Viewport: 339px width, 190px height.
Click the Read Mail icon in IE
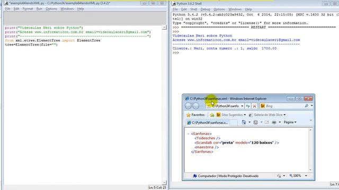pyautogui.click(x=266, y=122)
